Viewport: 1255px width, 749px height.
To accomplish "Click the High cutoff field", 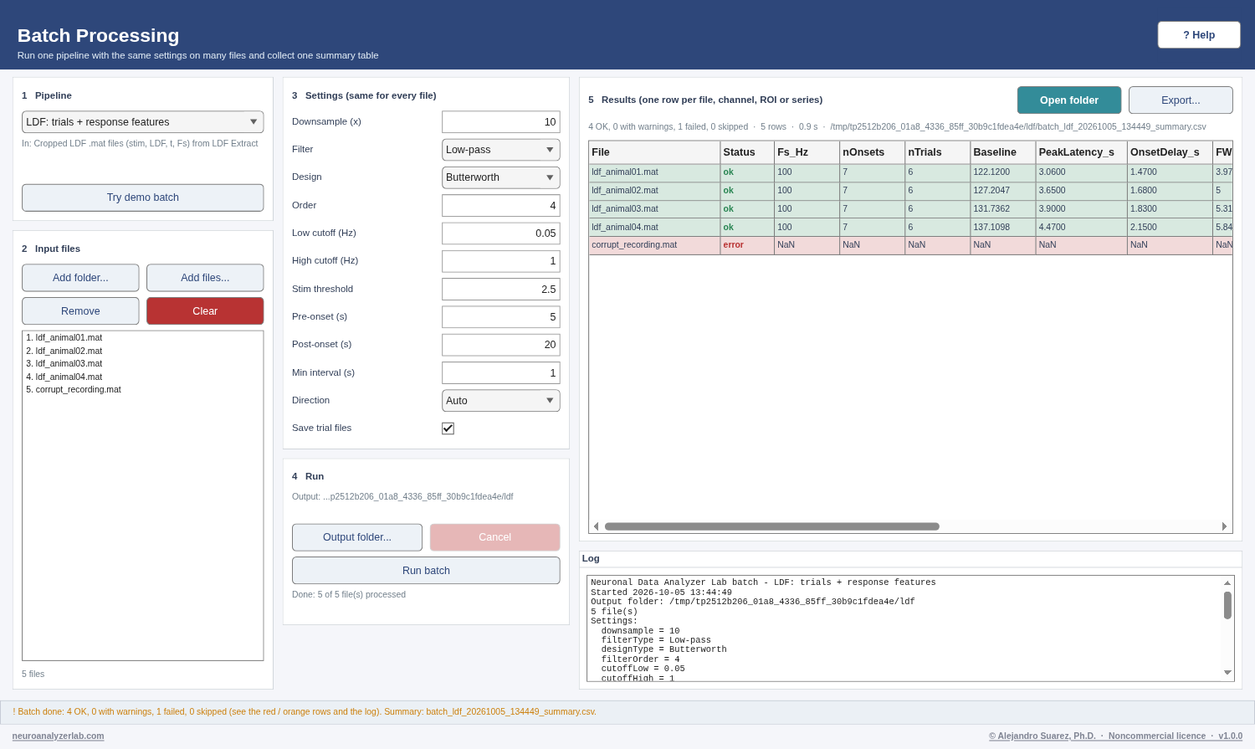I will click(x=500, y=261).
